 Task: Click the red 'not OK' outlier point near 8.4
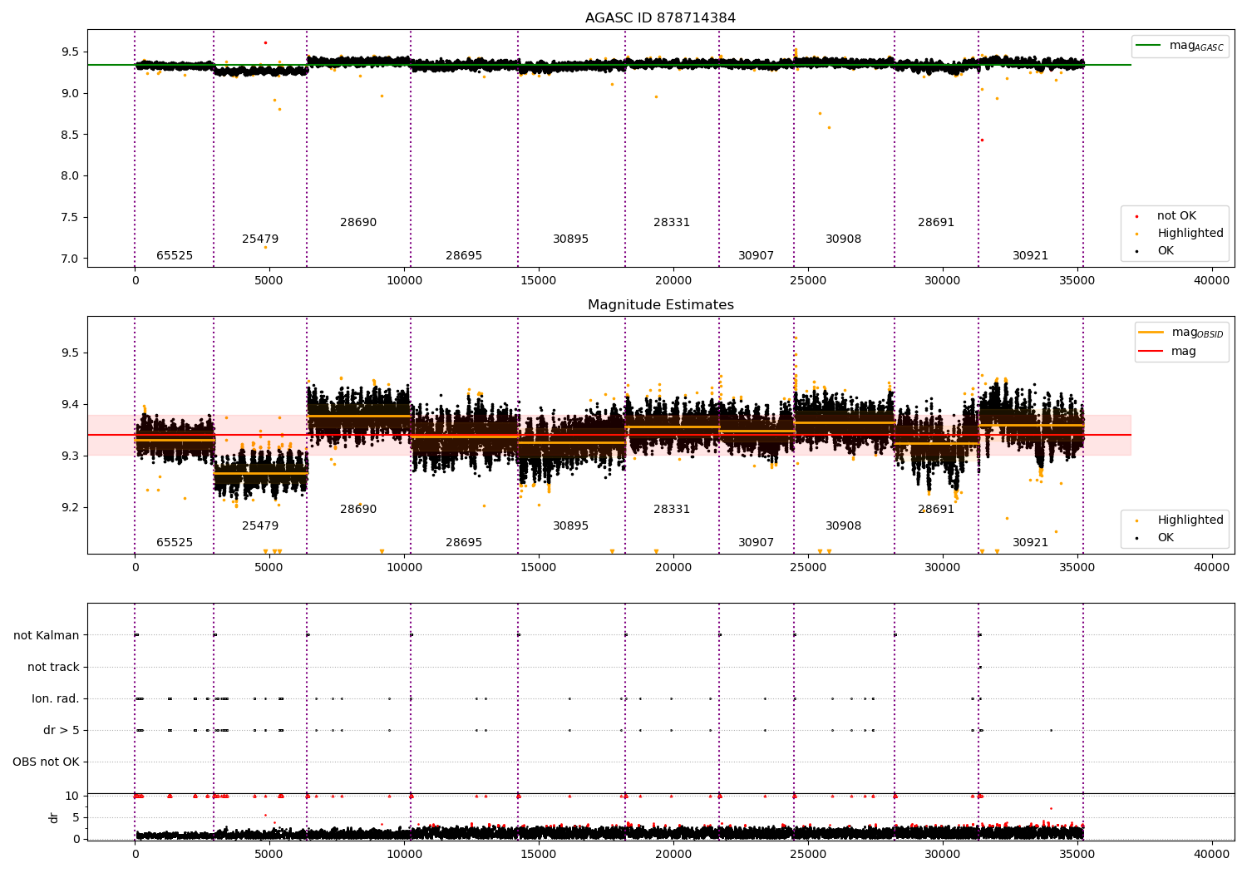coord(982,140)
